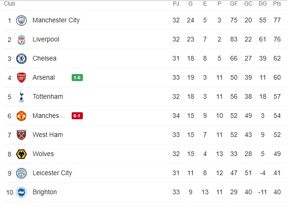
Task: Click the Wolves club crest
Action: click(21, 154)
